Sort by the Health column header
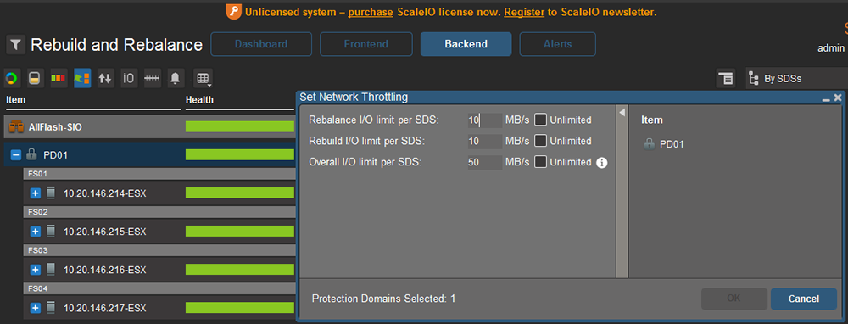Viewport: 848px width, 324px height. pos(199,100)
